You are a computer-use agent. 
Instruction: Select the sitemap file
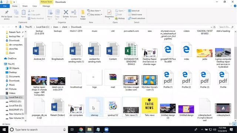(94, 107)
